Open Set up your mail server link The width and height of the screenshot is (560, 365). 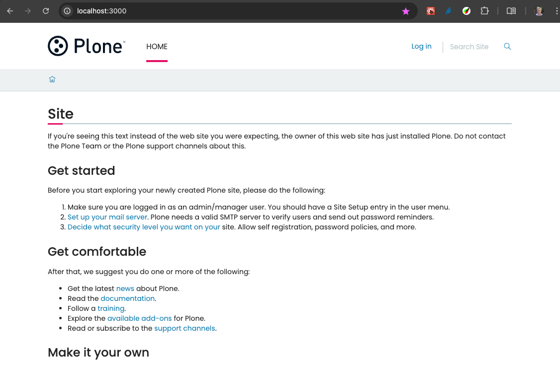107,217
